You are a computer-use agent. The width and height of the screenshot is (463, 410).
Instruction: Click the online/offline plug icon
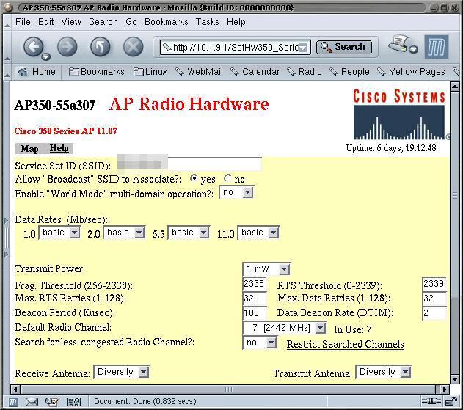(x=431, y=401)
